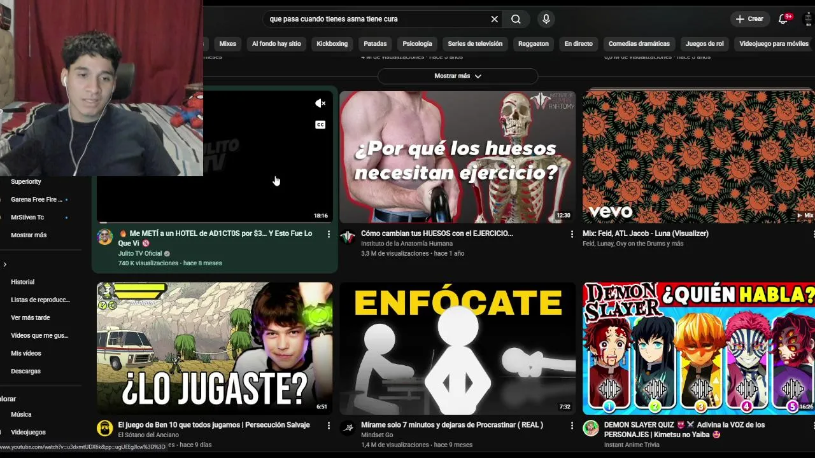Open DEMON SLAYER QUIZ video title

pyautogui.click(x=684, y=429)
